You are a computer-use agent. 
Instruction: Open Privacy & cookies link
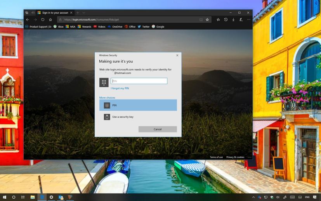tap(235, 157)
